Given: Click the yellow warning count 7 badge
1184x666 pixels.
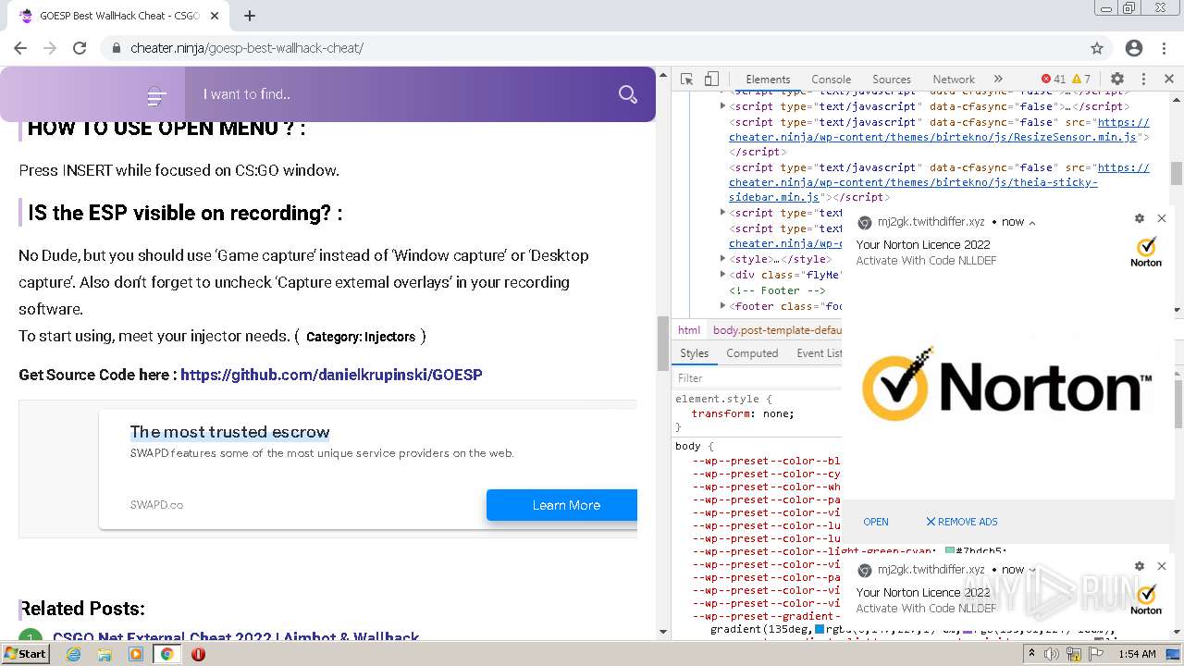Looking at the screenshot, I should 1081,80.
